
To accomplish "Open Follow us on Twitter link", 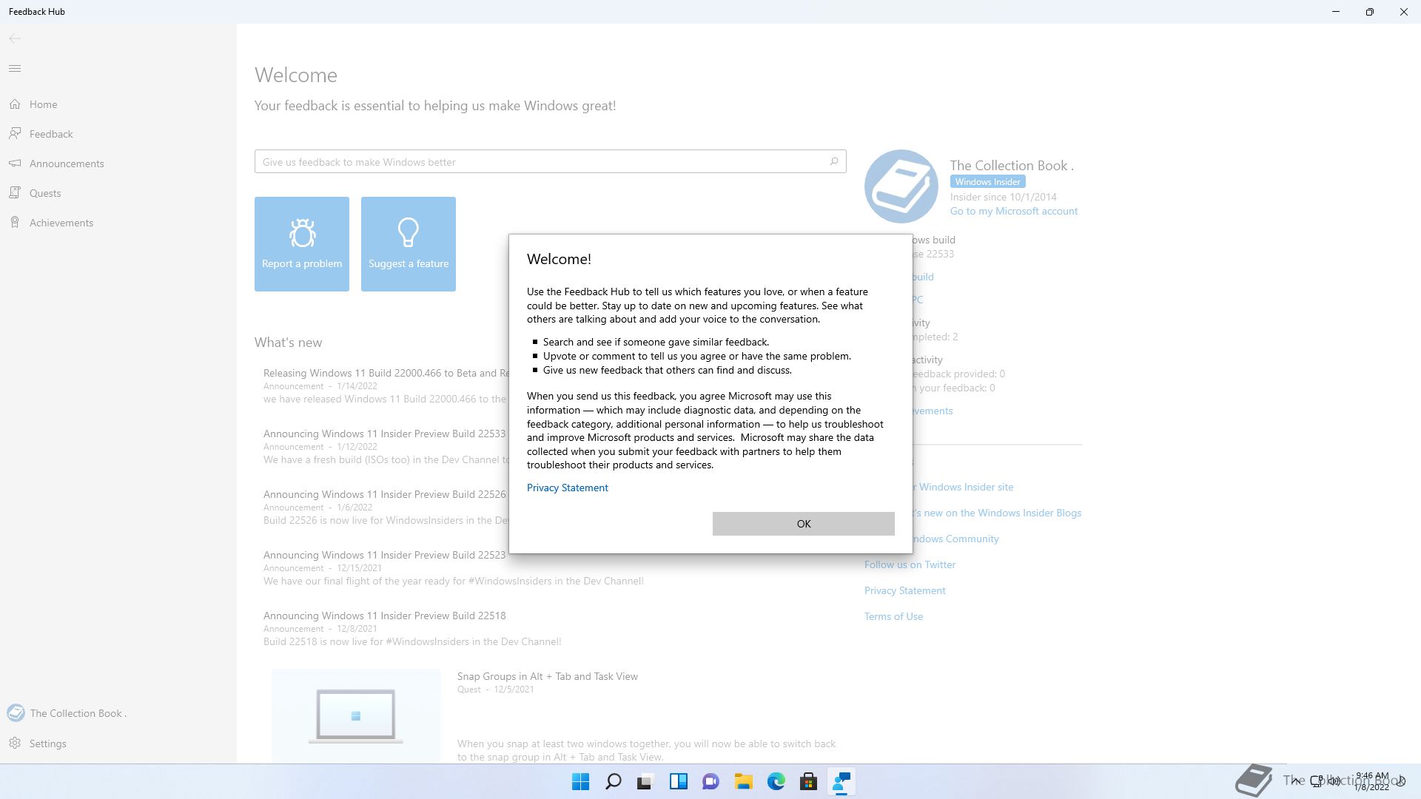I will click(910, 564).
